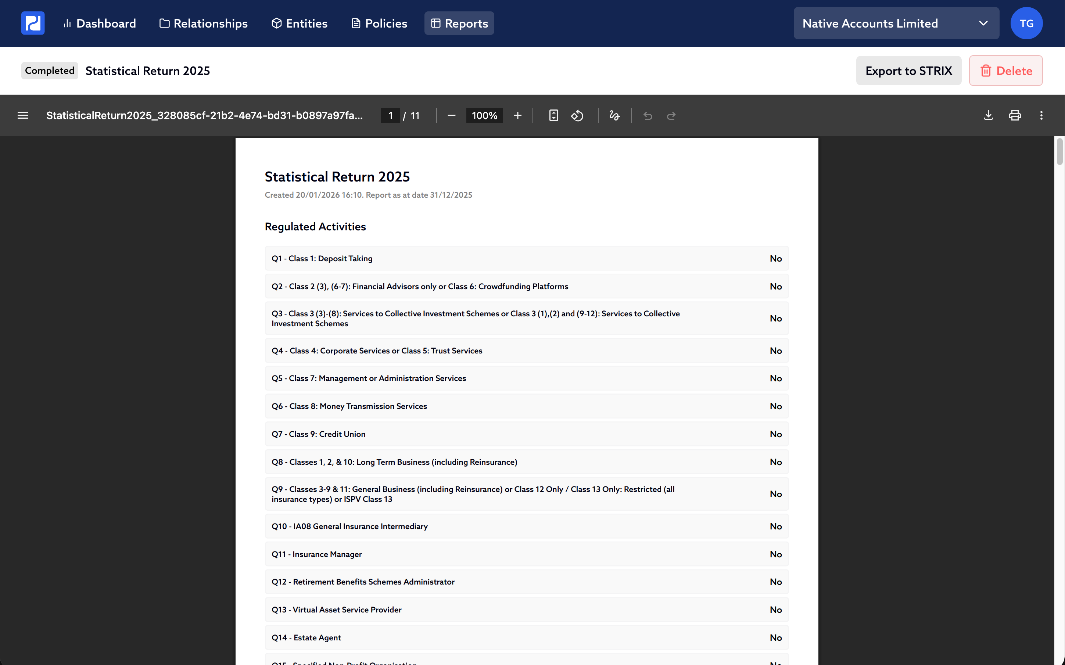Click the Export to STRIX button
The height and width of the screenshot is (665, 1065).
[908, 71]
